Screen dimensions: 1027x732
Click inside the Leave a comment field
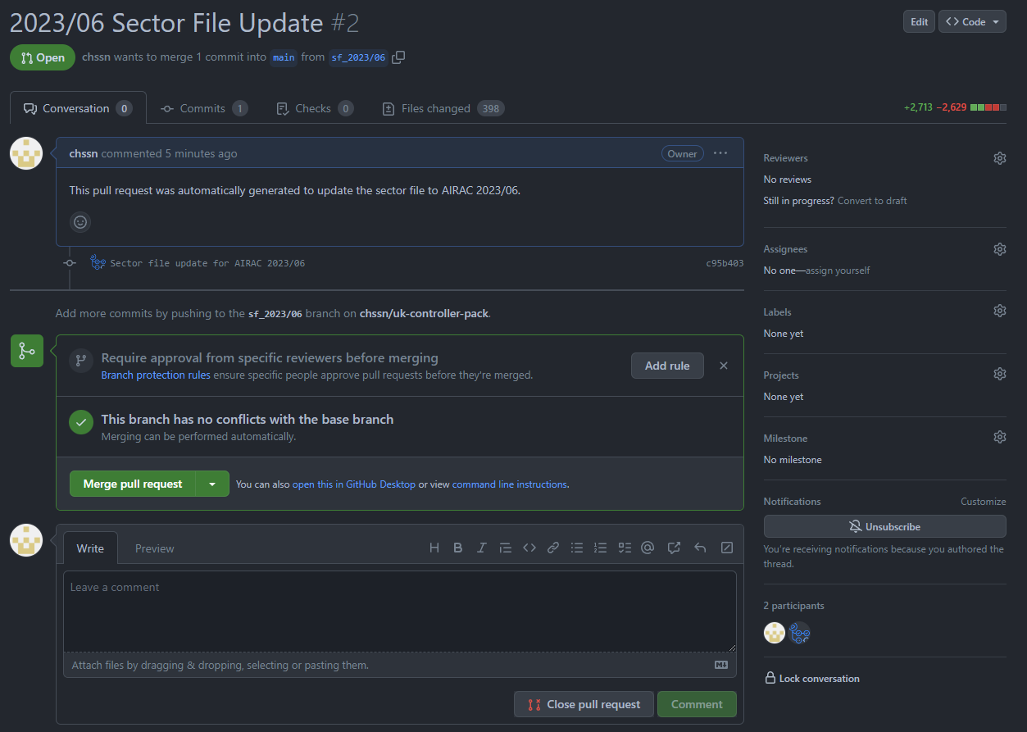pos(399,609)
